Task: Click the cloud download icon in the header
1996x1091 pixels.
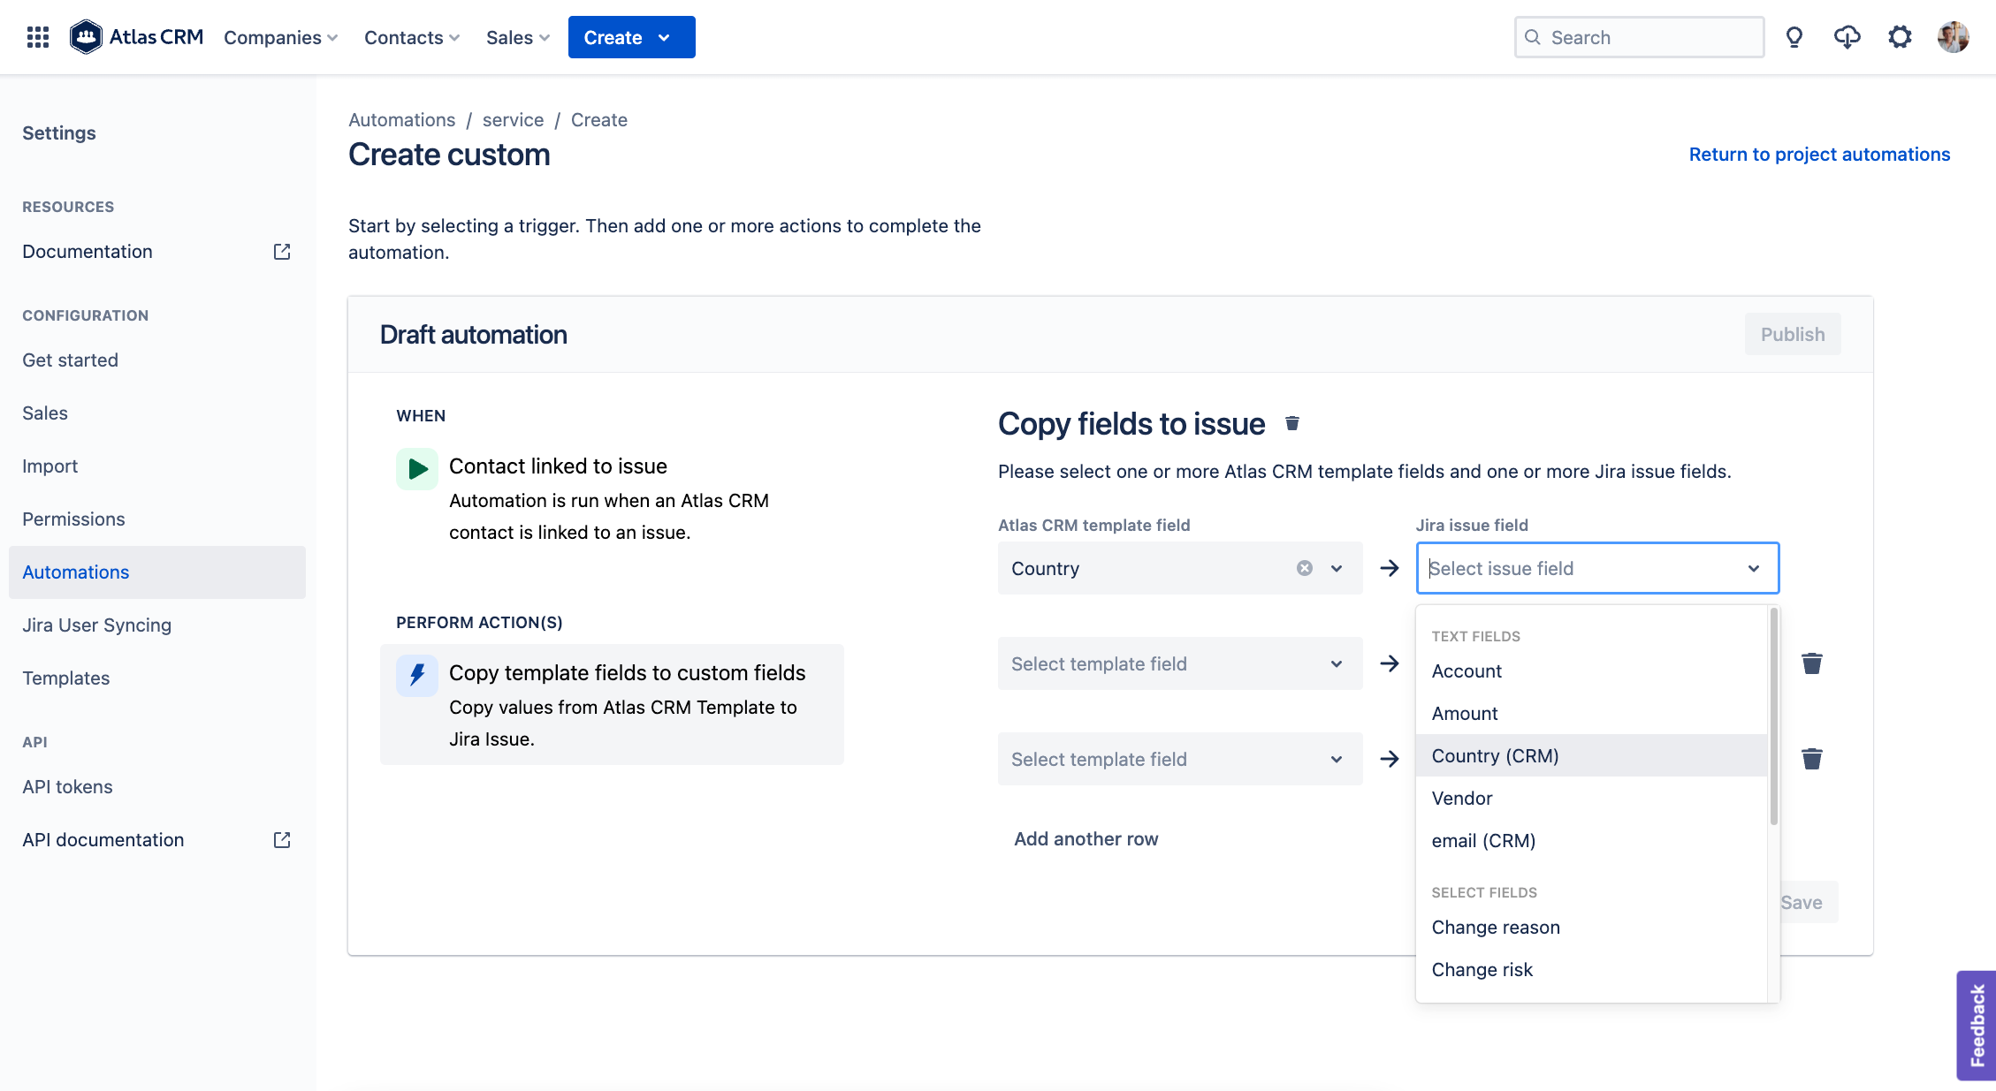Action: pos(1847,36)
